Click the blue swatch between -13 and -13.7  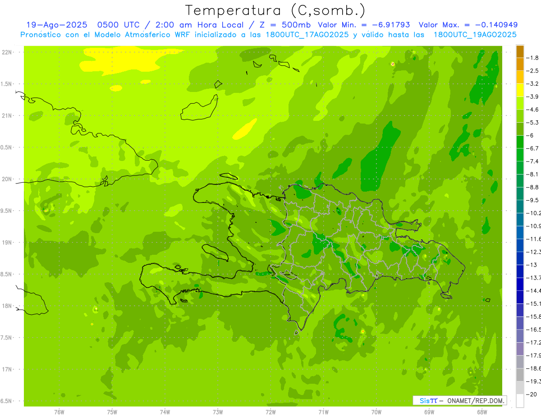coord(520,271)
